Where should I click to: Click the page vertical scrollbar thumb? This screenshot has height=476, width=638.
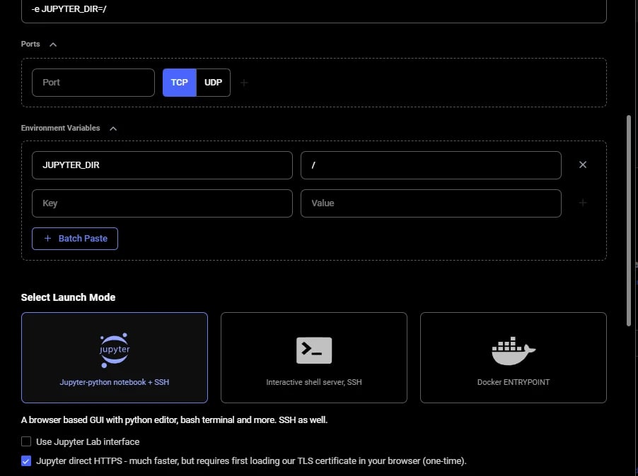[629, 220]
